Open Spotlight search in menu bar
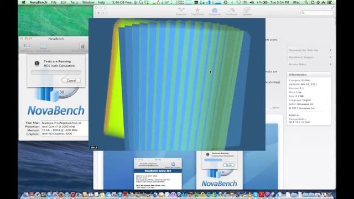Screen dimensions: 354x199 [x=306, y=2]
